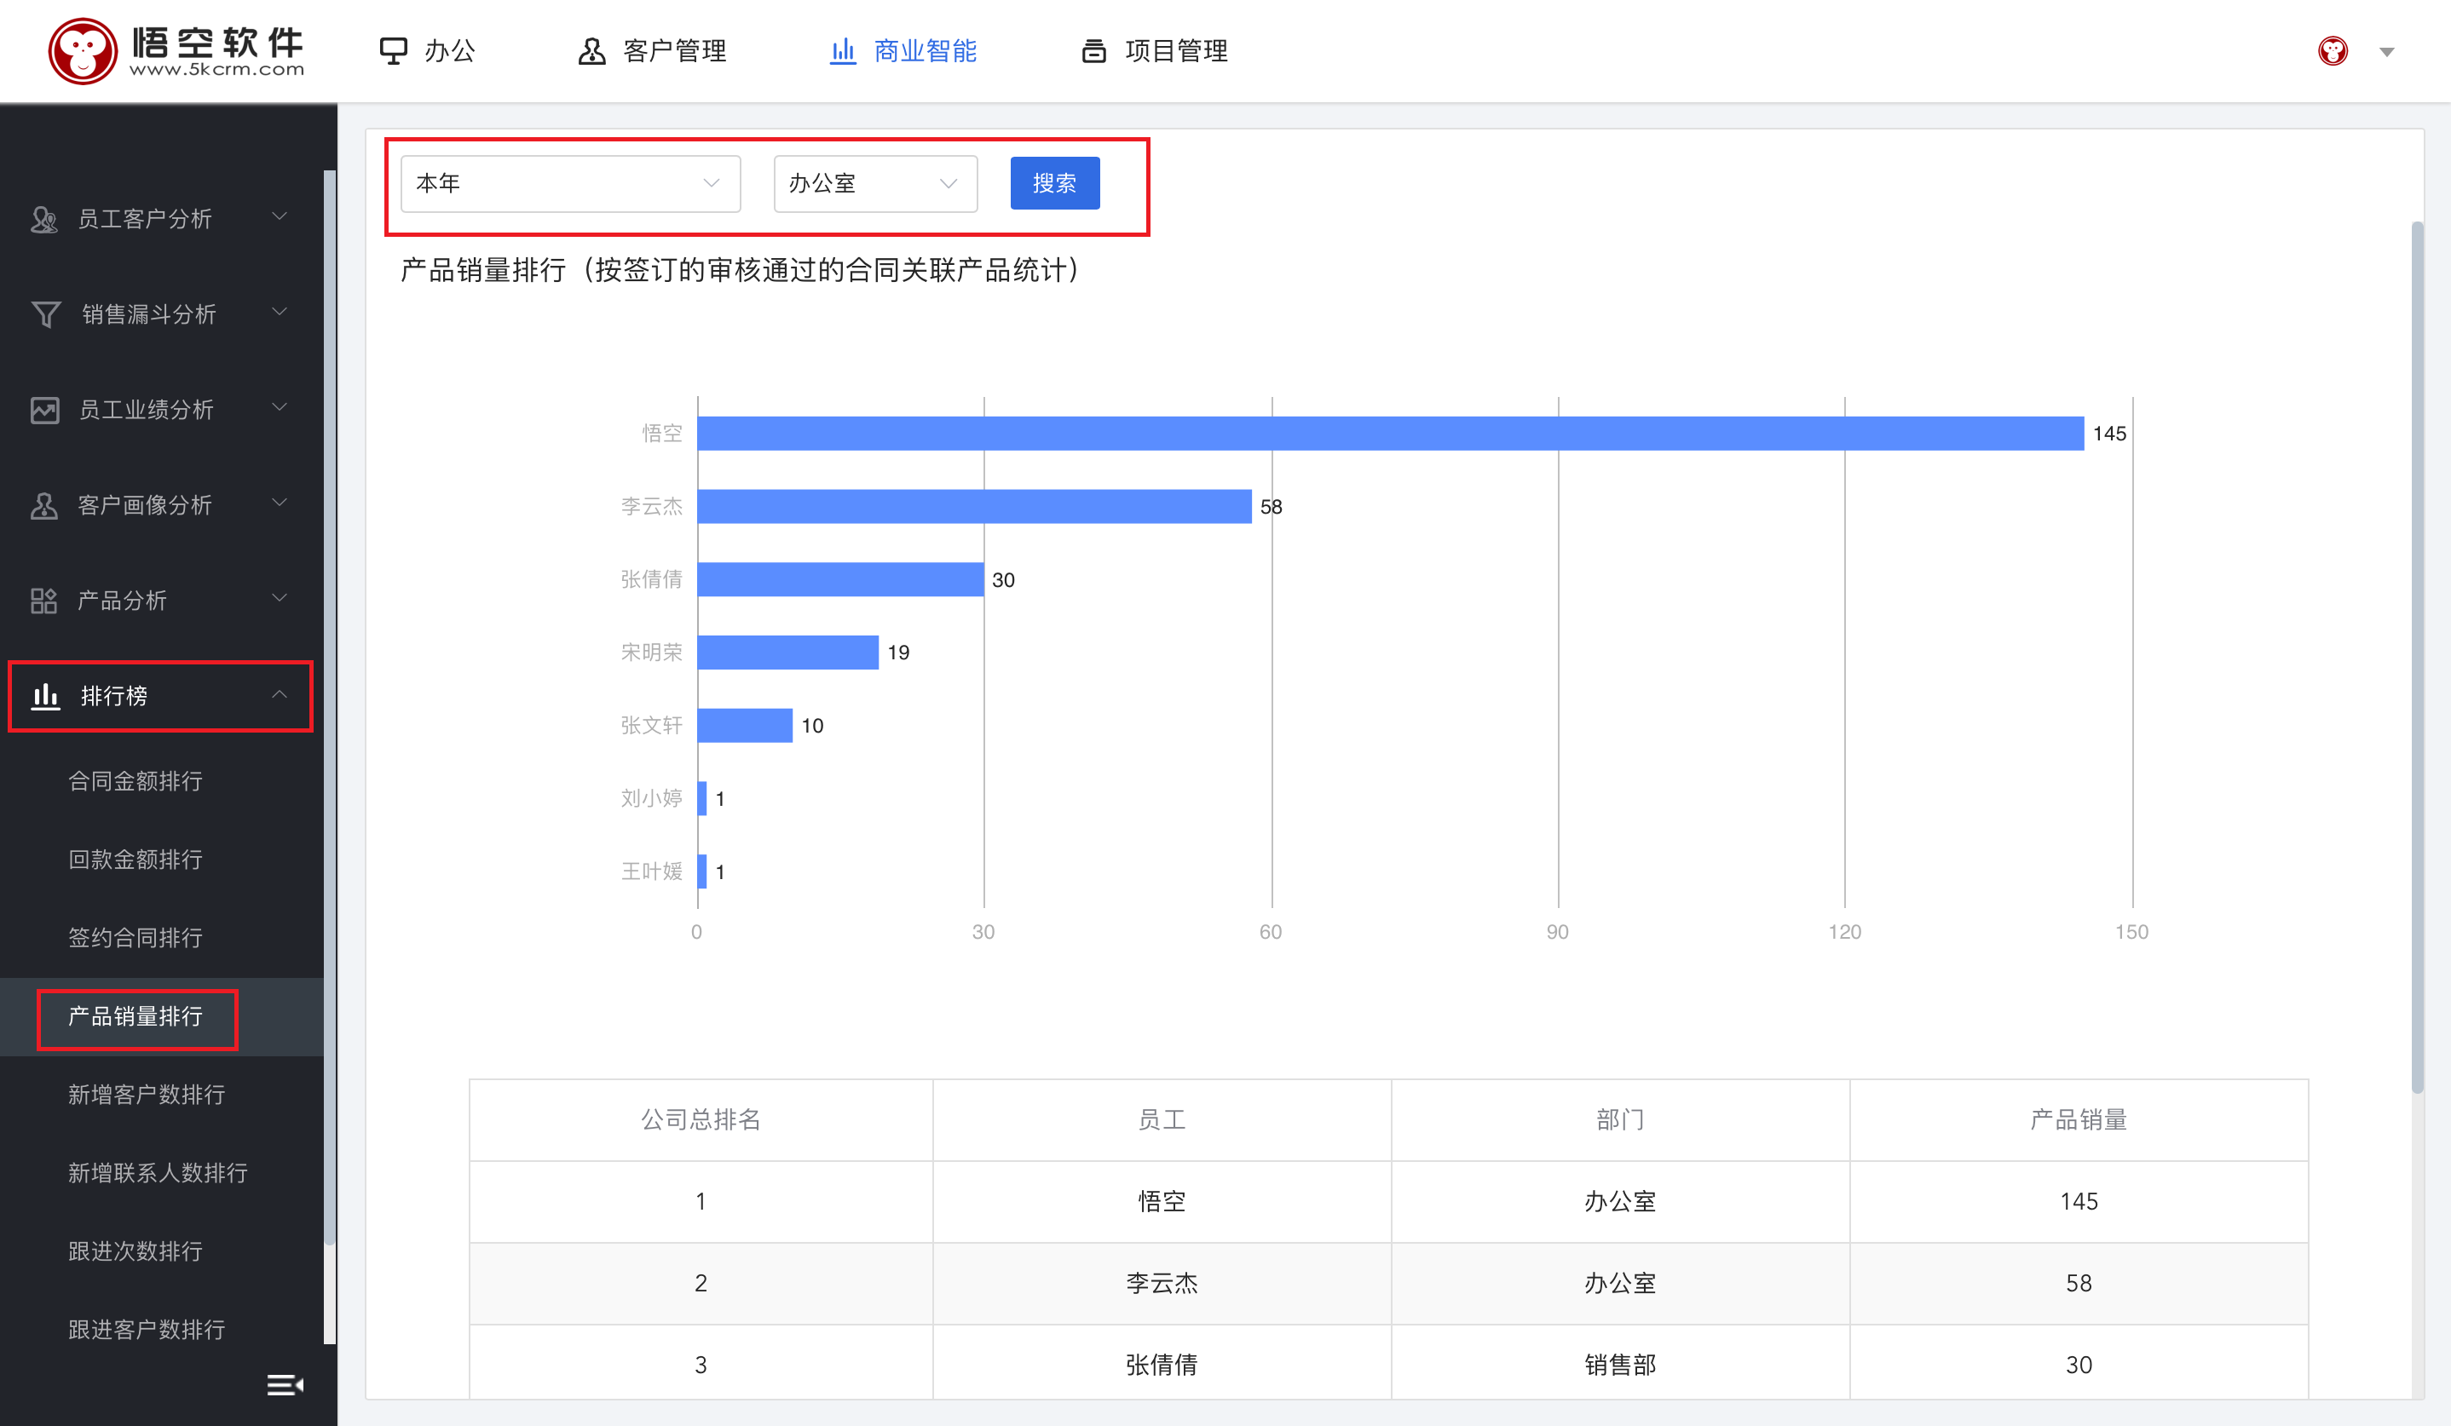Click the main content vertical scrollbar

click(2417, 657)
